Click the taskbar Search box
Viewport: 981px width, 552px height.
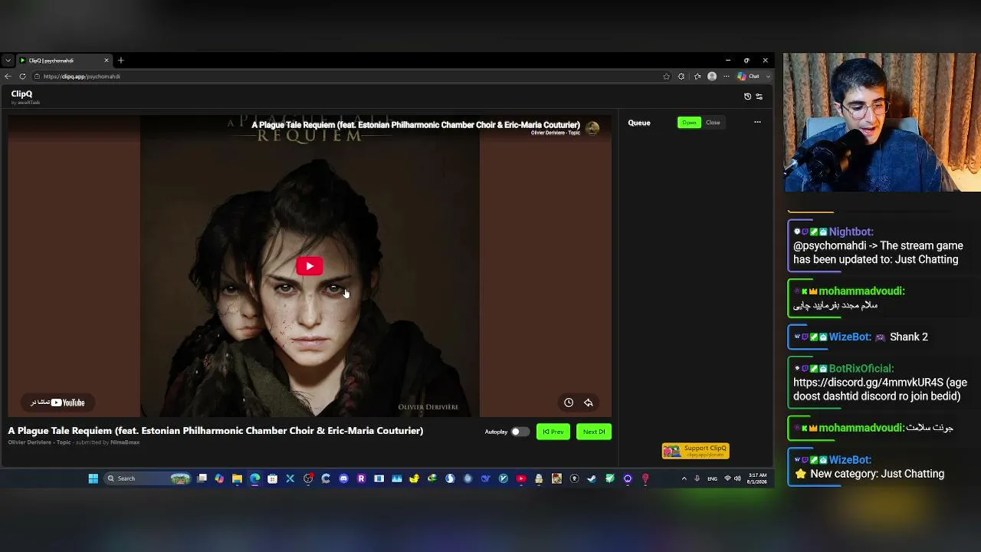pos(147,478)
